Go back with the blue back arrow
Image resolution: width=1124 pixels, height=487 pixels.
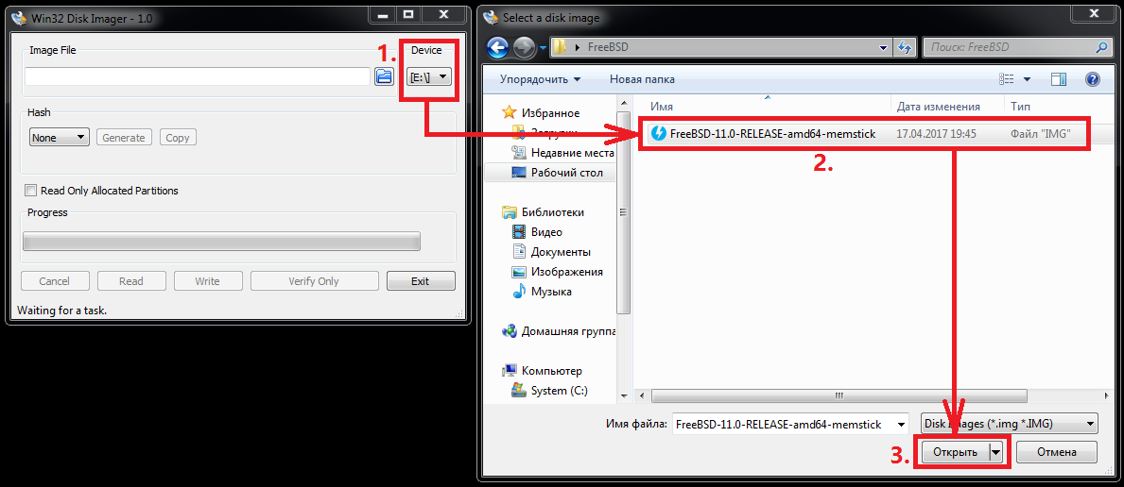pyautogui.click(x=498, y=47)
